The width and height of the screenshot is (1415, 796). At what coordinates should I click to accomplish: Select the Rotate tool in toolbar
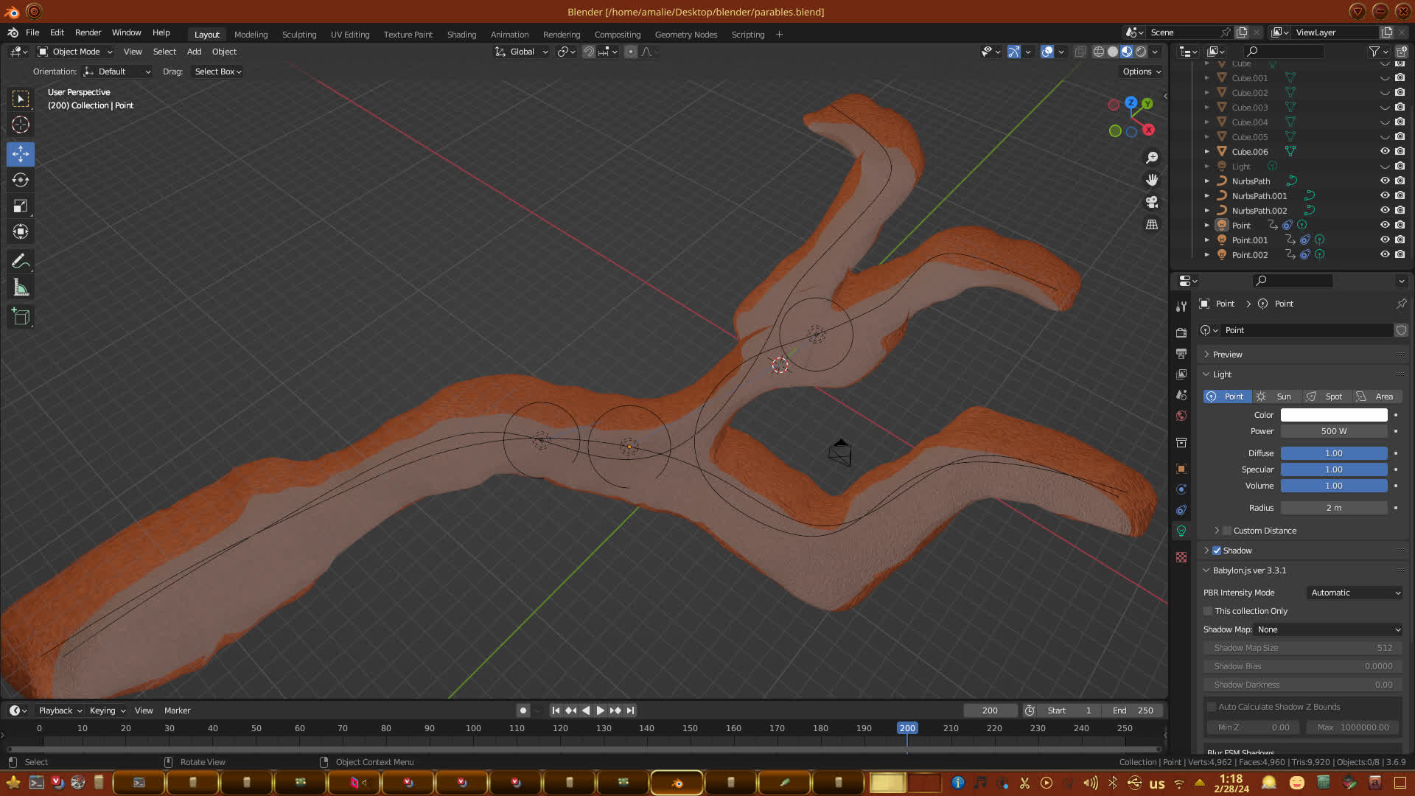pyautogui.click(x=21, y=180)
